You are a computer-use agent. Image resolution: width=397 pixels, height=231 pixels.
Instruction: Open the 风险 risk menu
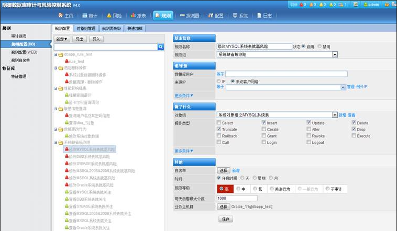114,16
